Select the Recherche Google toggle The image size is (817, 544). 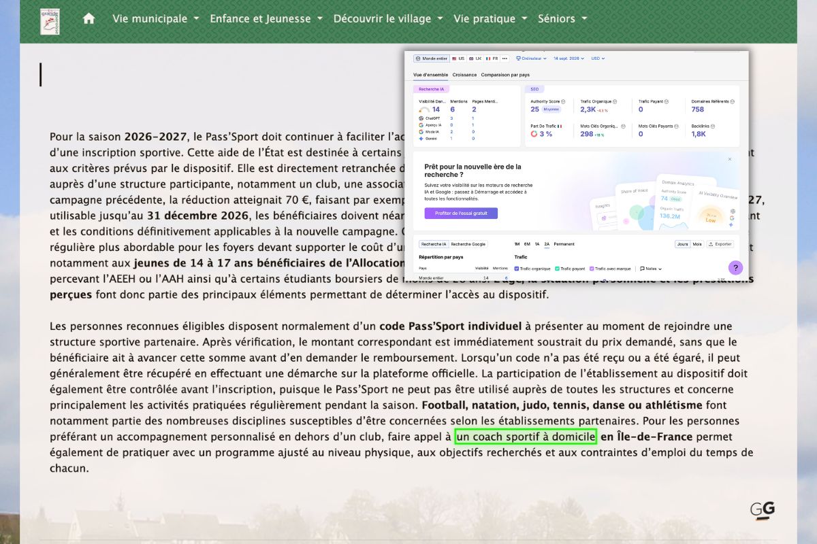tap(468, 244)
